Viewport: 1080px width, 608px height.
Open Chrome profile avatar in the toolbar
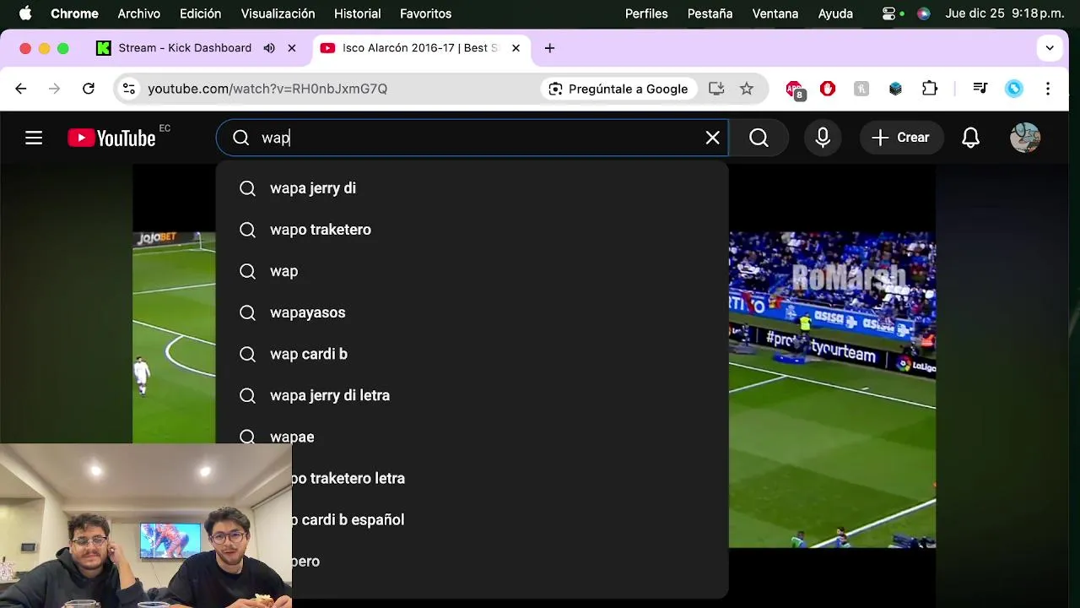[1014, 89]
